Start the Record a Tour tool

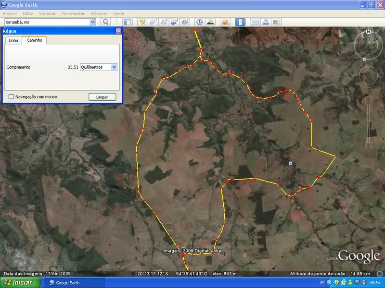(x=185, y=22)
